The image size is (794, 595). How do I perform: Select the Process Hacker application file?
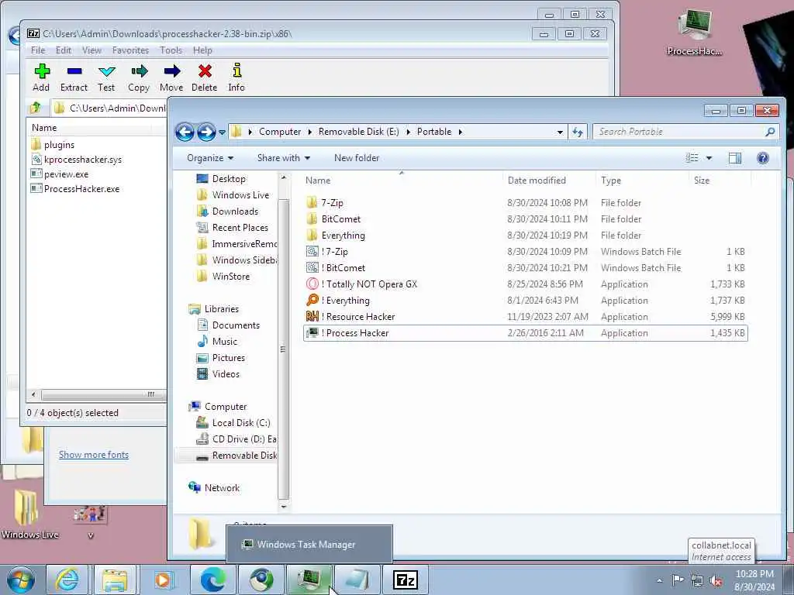(x=525, y=333)
